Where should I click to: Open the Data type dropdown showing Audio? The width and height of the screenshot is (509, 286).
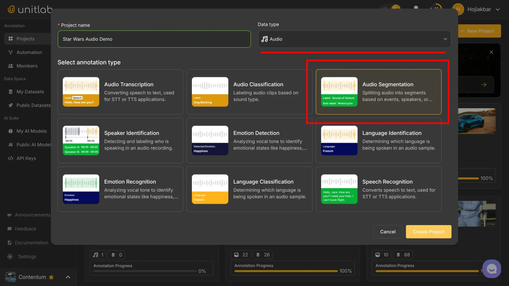tap(354, 39)
